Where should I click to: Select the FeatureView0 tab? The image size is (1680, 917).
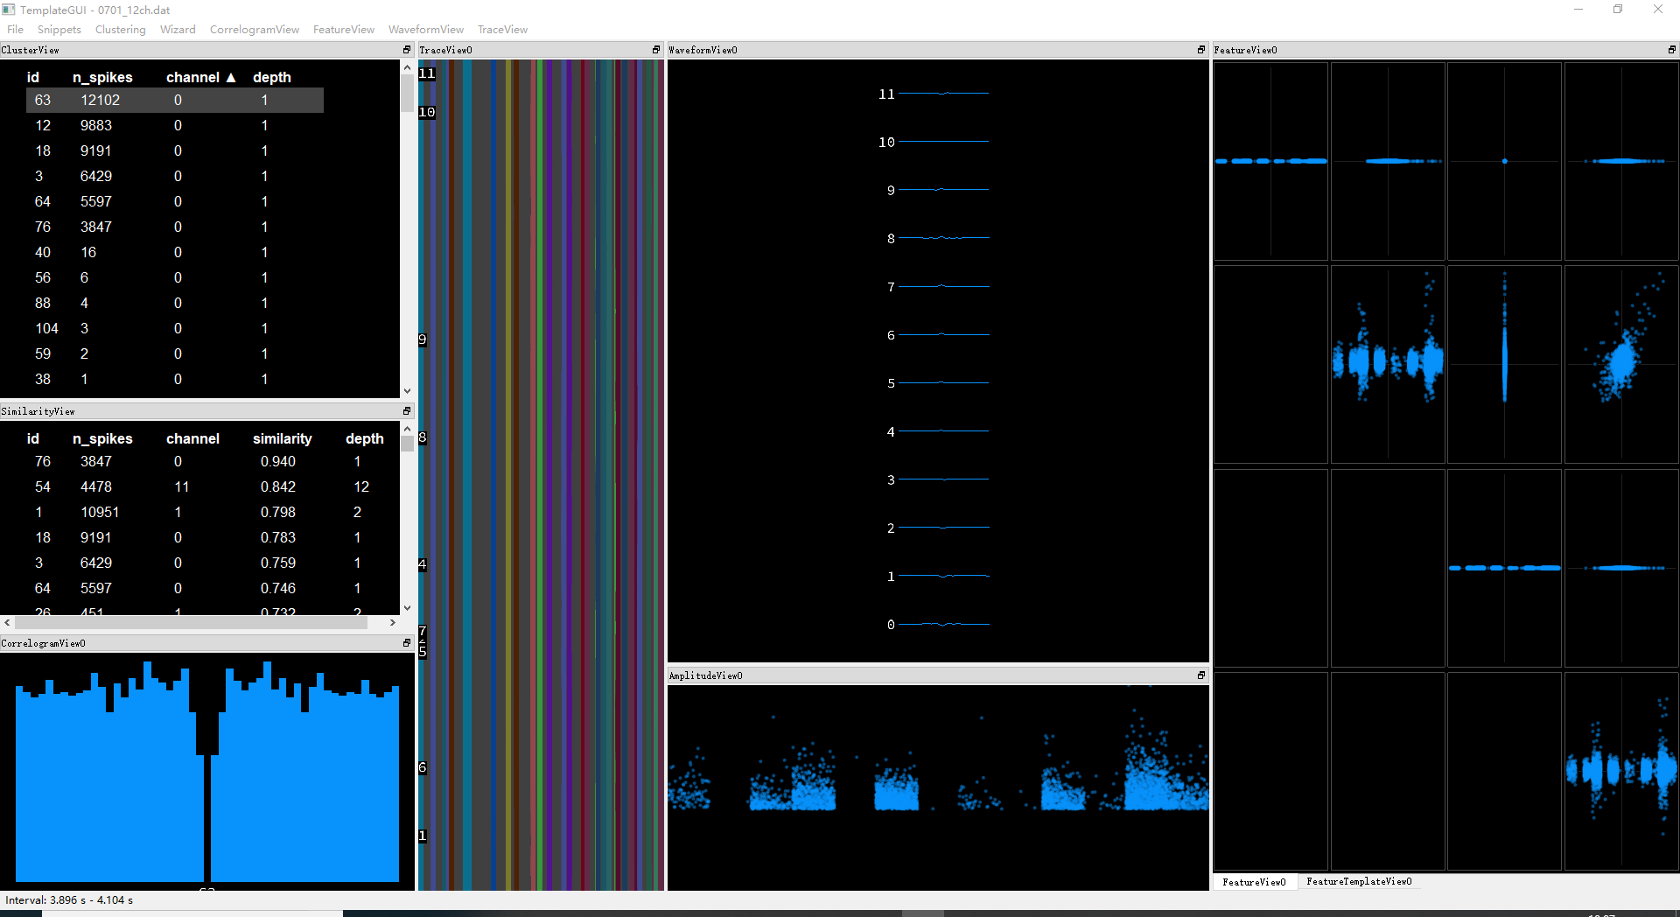(1256, 881)
